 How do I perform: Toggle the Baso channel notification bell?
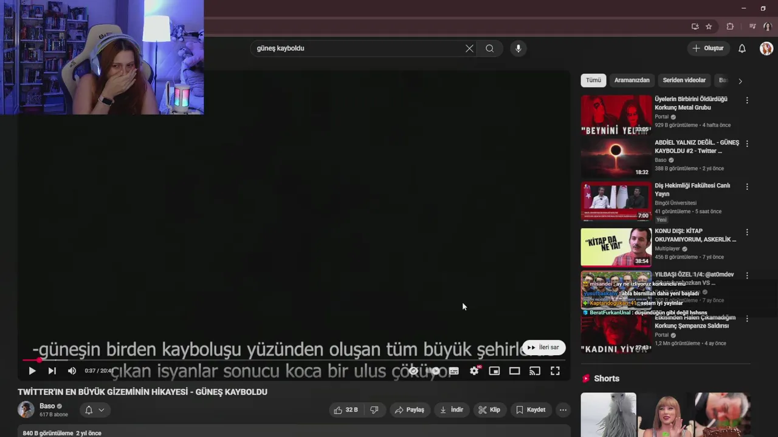(x=89, y=410)
